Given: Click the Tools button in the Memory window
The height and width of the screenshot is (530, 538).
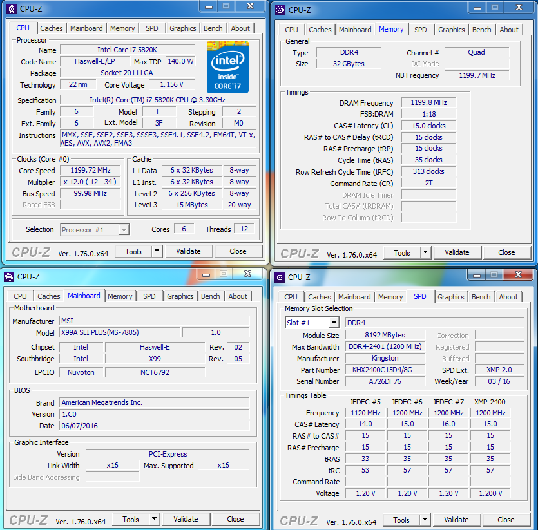Looking at the screenshot, I should [402, 253].
